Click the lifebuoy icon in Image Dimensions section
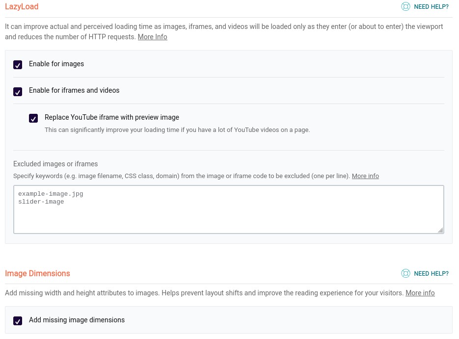This screenshot has width=459, height=339. [x=405, y=273]
